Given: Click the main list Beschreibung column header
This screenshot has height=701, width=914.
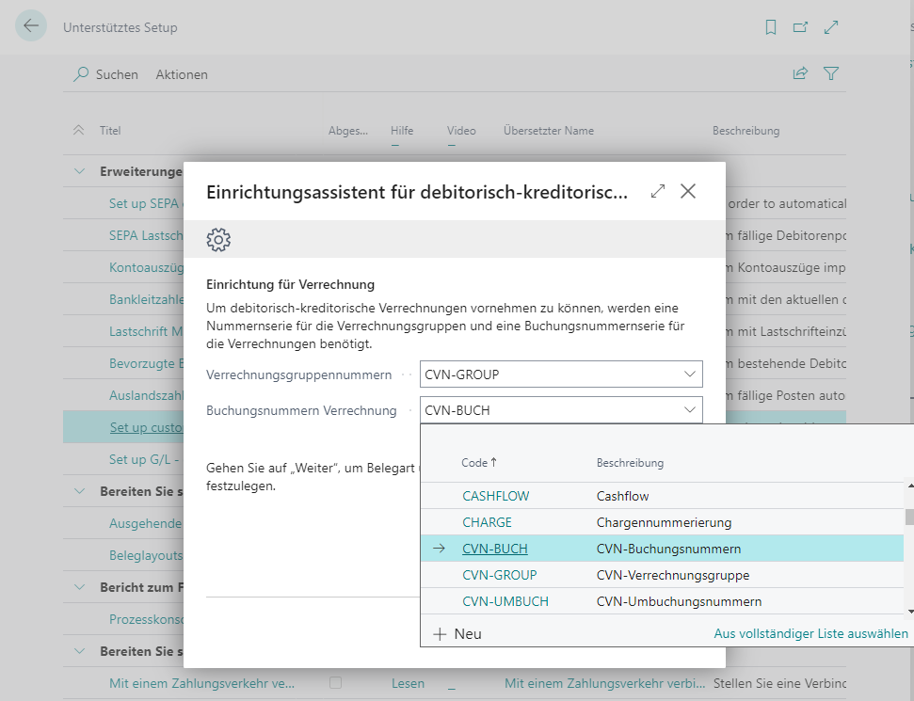Looking at the screenshot, I should [746, 131].
